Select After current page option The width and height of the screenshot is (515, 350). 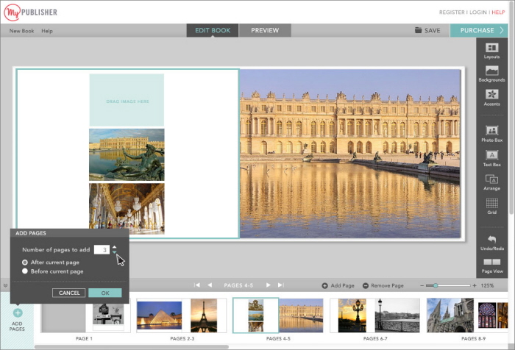pos(25,262)
